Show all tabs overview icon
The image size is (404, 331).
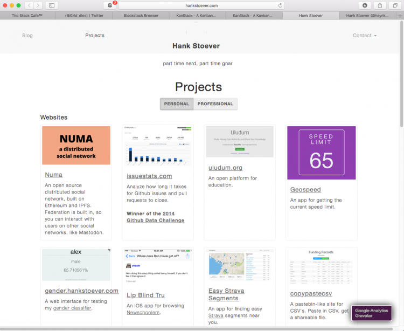click(395, 5)
